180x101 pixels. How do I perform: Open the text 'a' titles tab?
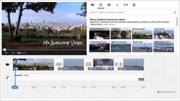134,5
